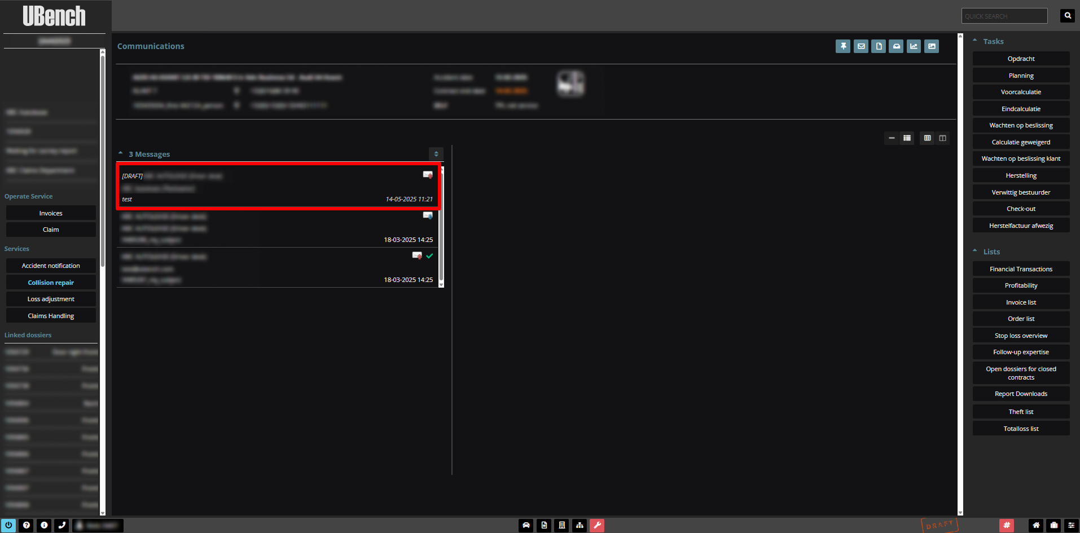Click in the Quick Search field
Image resolution: width=1080 pixels, height=533 pixels.
tap(1004, 16)
